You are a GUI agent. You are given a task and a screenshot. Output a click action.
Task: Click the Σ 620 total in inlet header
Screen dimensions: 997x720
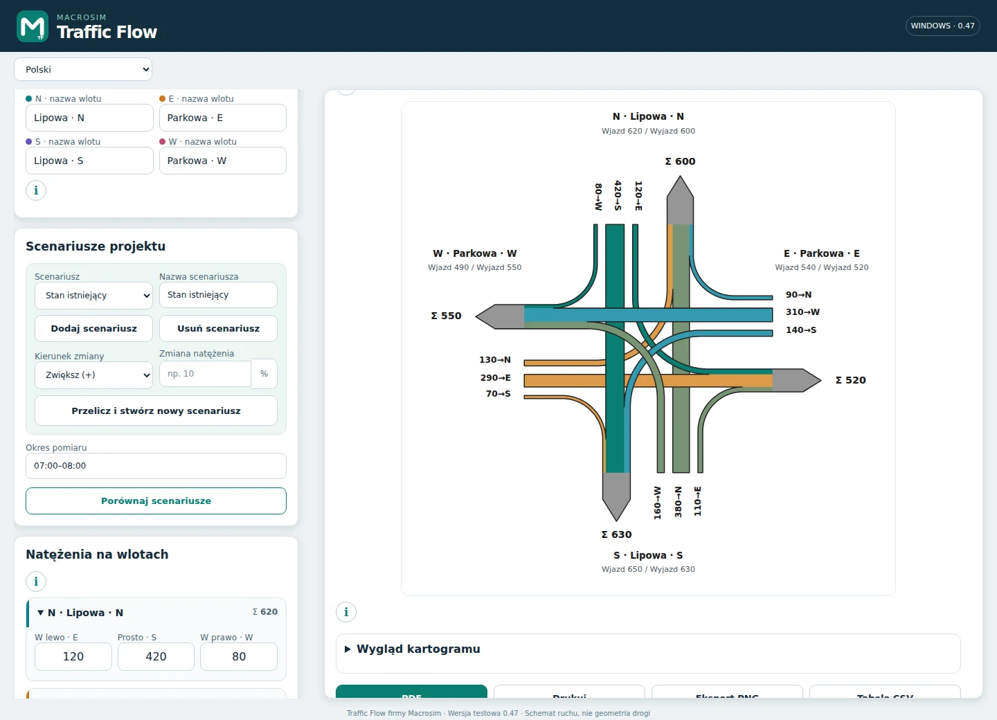coord(265,612)
